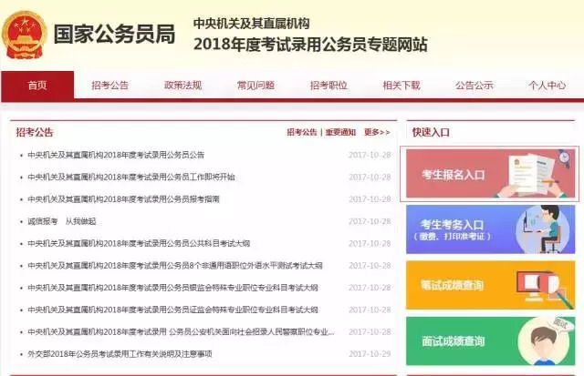Open 考生报名入口 banner
This screenshot has height=376, width=584.
[490, 174]
